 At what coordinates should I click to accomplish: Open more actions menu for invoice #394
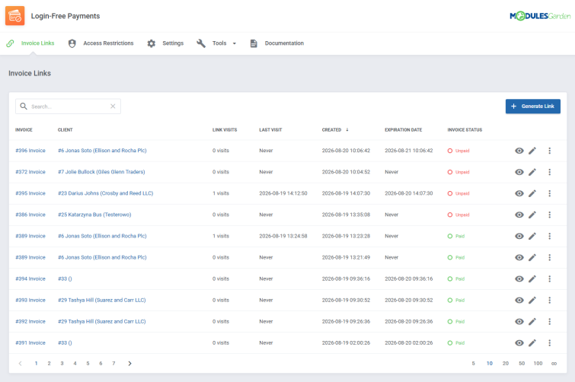coord(549,279)
